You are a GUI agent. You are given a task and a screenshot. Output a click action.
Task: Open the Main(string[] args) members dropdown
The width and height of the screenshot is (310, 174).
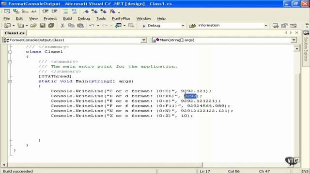[294, 40]
